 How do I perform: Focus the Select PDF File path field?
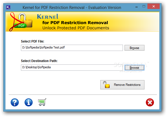pyautogui.click(x=72, y=48)
